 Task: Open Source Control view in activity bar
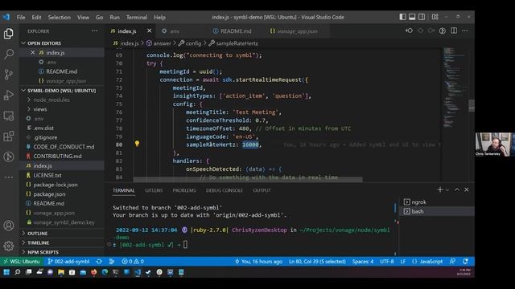click(x=9, y=75)
